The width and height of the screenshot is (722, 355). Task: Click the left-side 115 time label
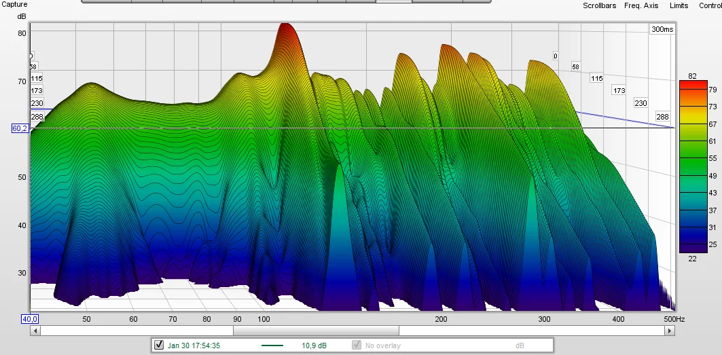(37, 78)
